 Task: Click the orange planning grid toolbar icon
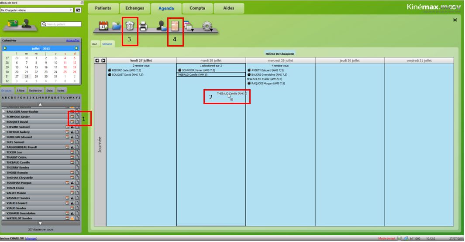[x=175, y=27]
